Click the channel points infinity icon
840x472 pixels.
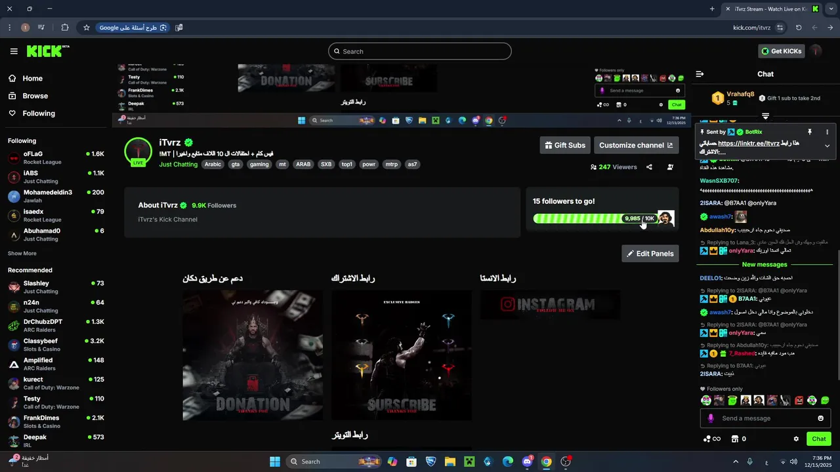711,439
